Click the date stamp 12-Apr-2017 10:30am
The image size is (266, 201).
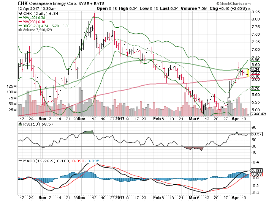coord(37,8)
